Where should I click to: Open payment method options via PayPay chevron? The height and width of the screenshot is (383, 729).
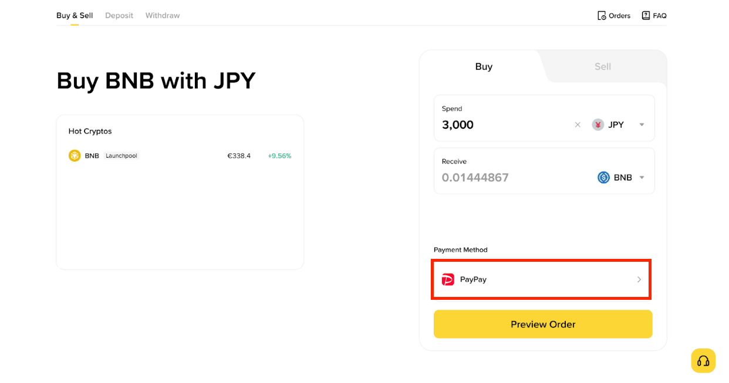point(639,279)
